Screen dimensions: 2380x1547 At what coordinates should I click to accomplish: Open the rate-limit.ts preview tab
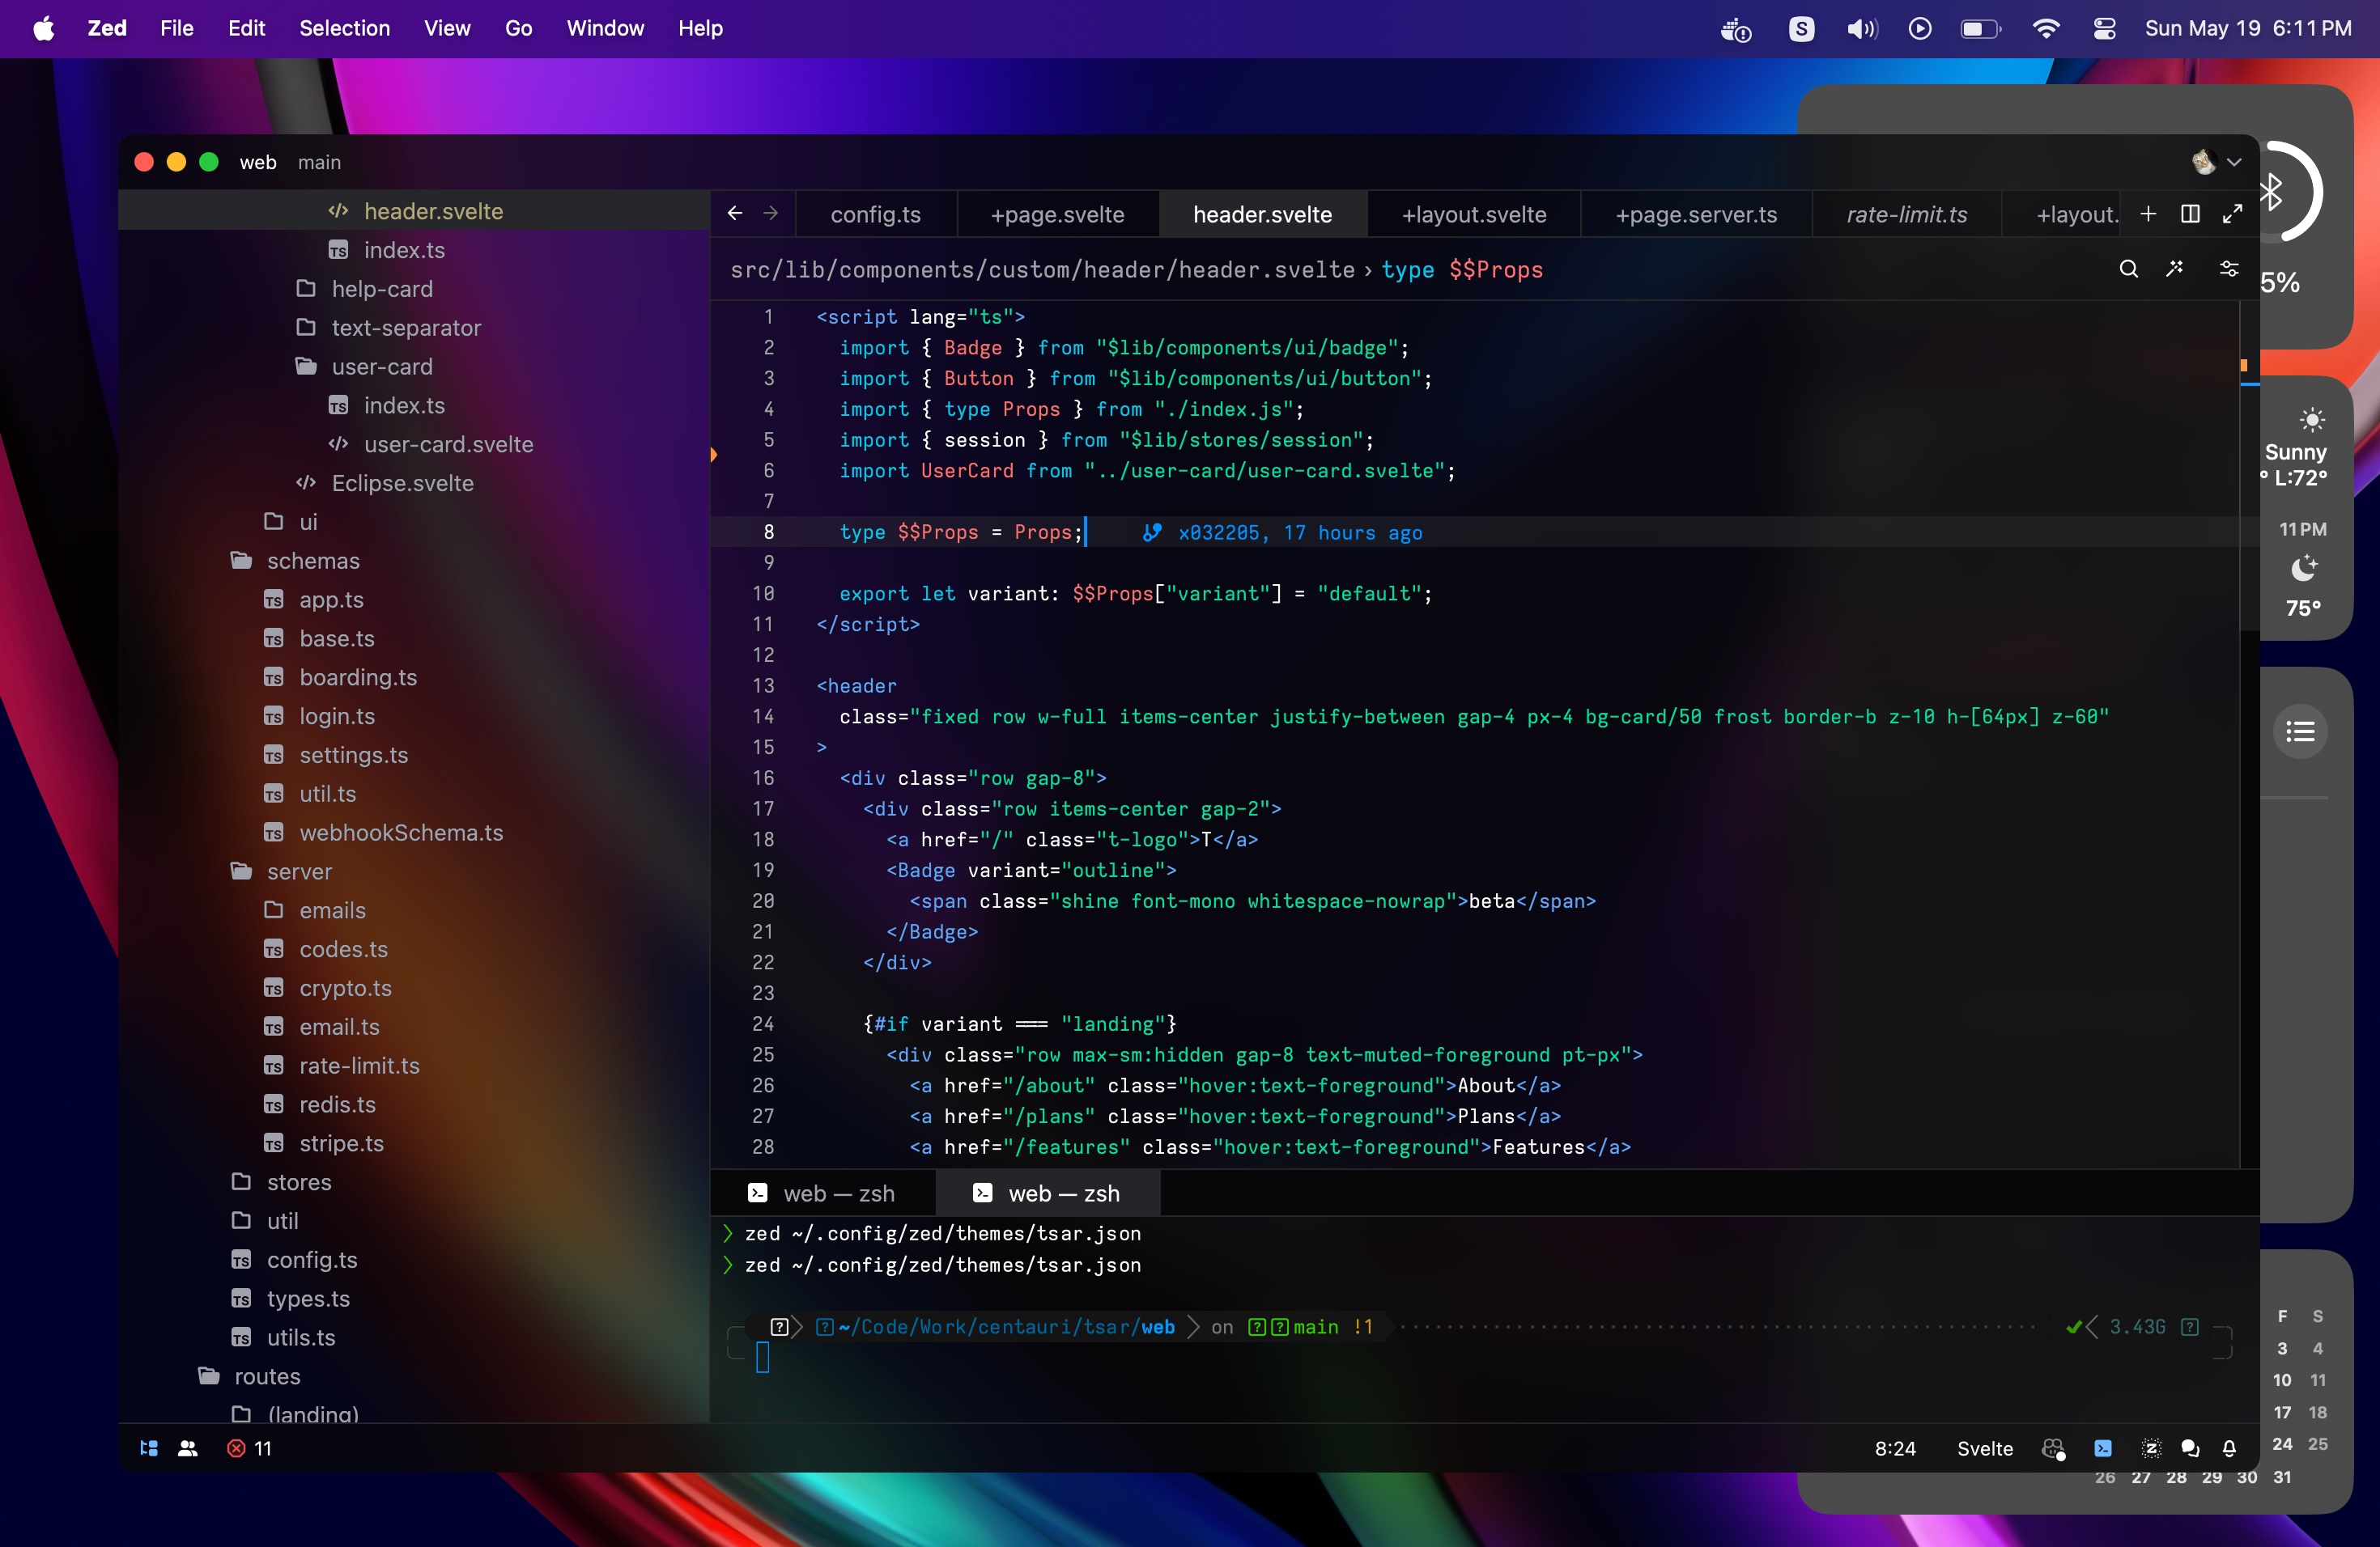pyautogui.click(x=1906, y=214)
